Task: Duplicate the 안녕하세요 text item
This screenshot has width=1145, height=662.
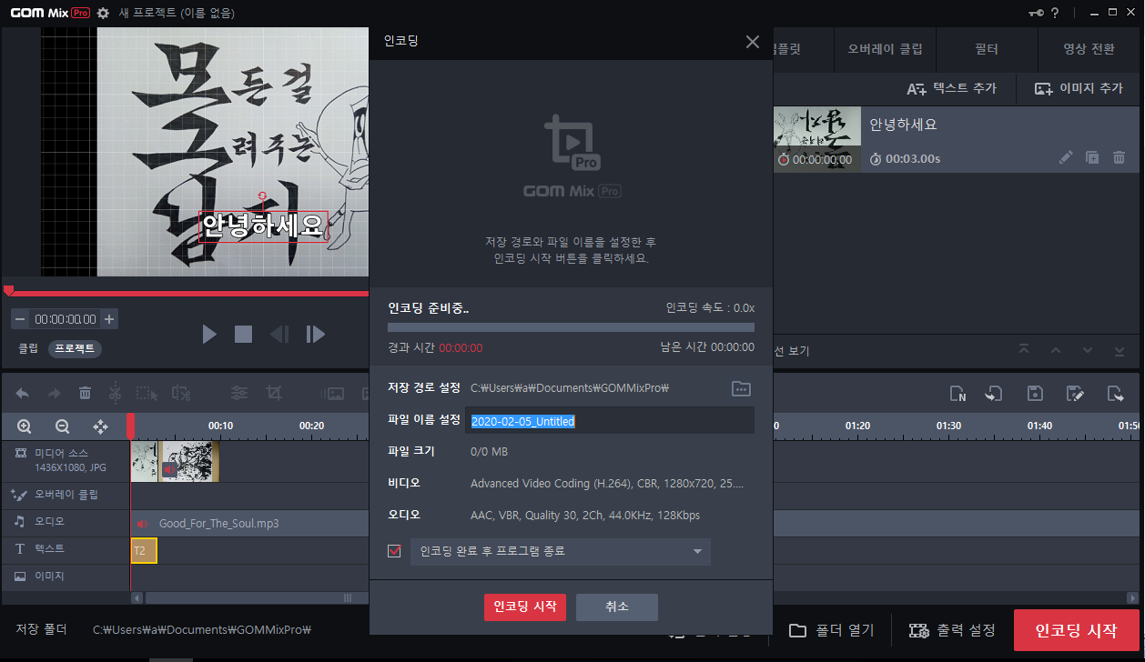Action: point(1092,157)
